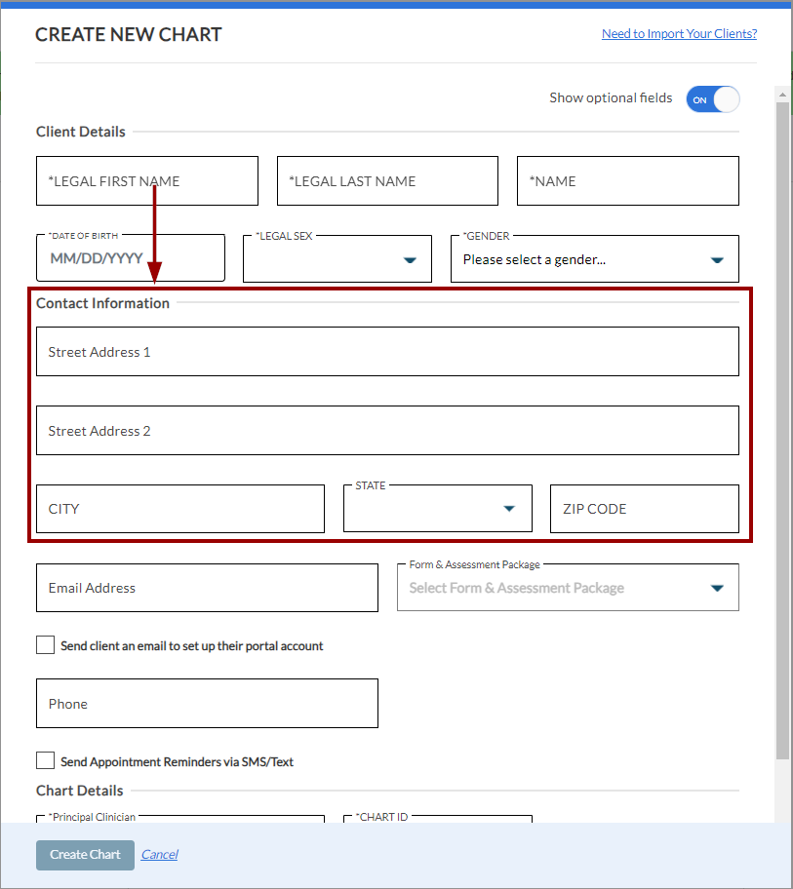Image resolution: width=793 pixels, height=889 pixels.
Task: Click the Cancel link
Action: tap(159, 855)
